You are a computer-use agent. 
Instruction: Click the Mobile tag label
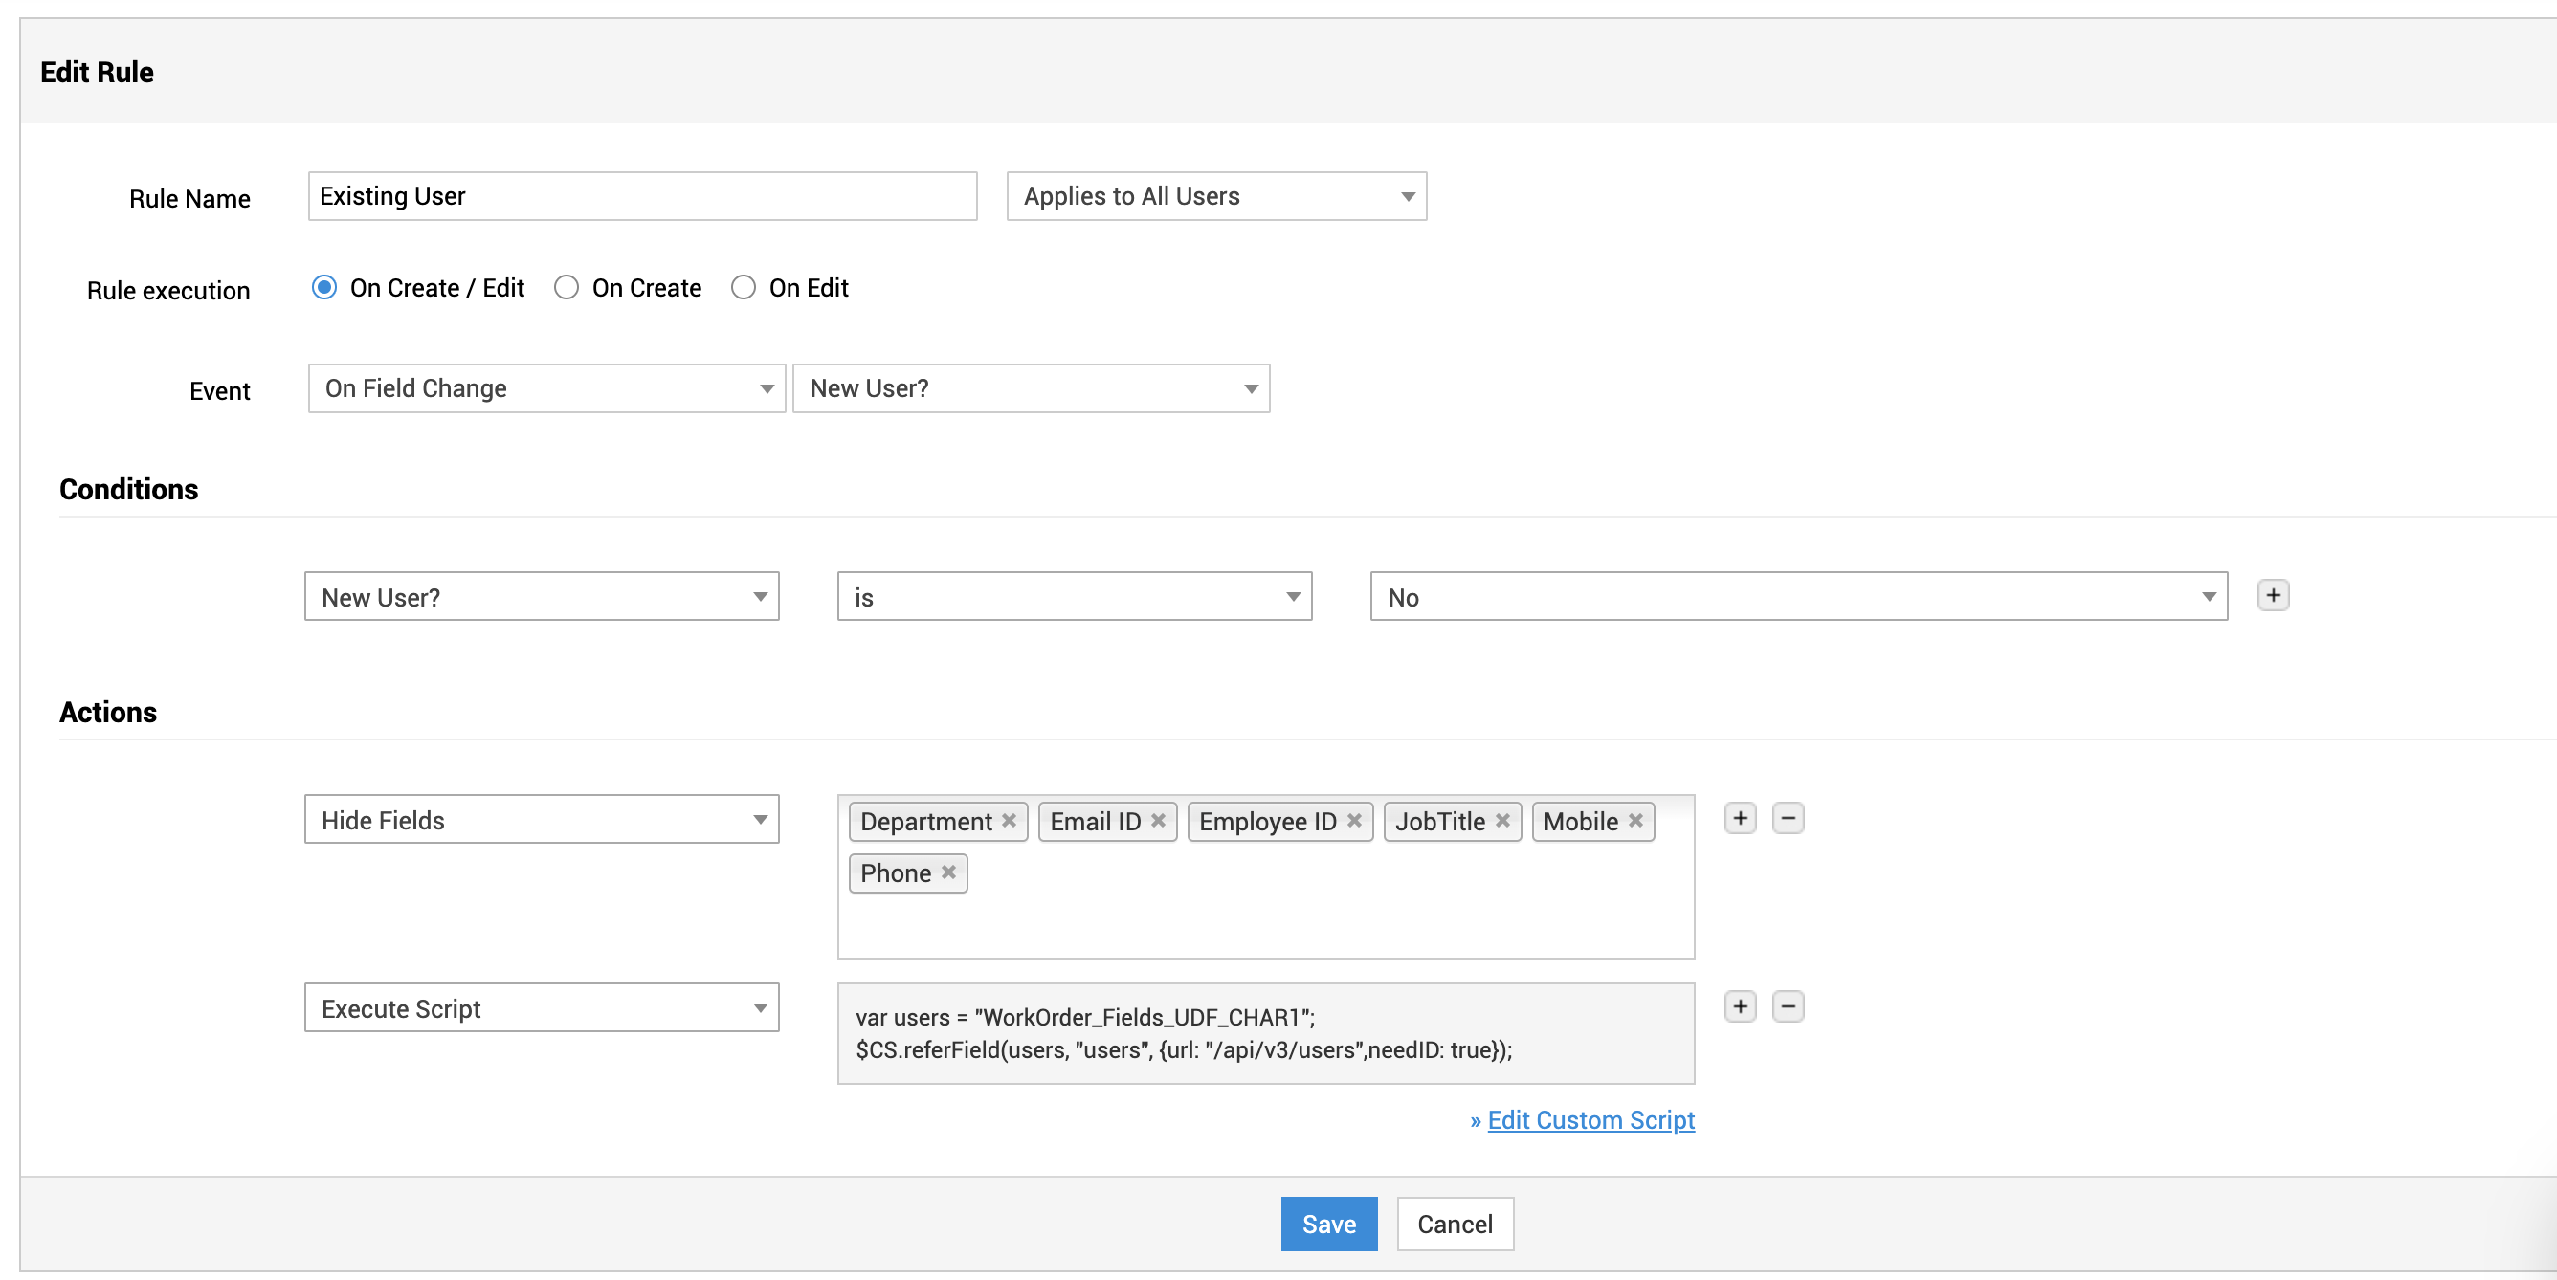click(x=1579, y=822)
